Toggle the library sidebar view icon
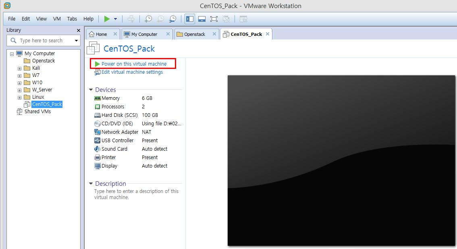Screen dimensions: 457x249 coord(190,19)
